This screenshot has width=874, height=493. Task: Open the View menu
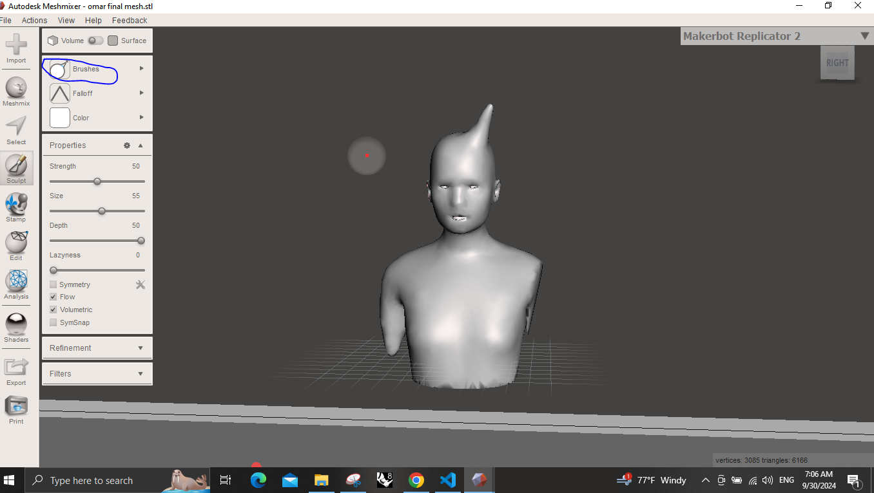point(66,21)
